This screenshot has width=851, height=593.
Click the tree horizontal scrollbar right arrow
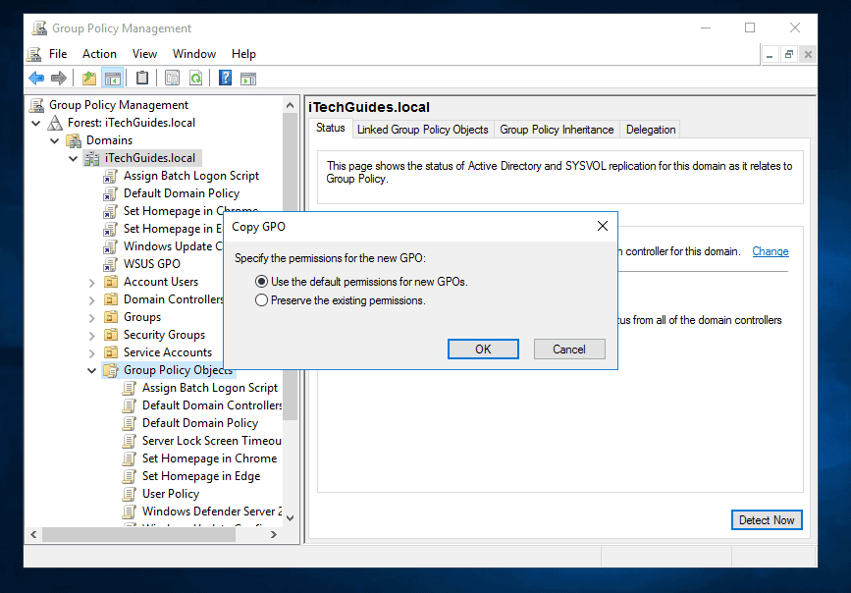274,535
